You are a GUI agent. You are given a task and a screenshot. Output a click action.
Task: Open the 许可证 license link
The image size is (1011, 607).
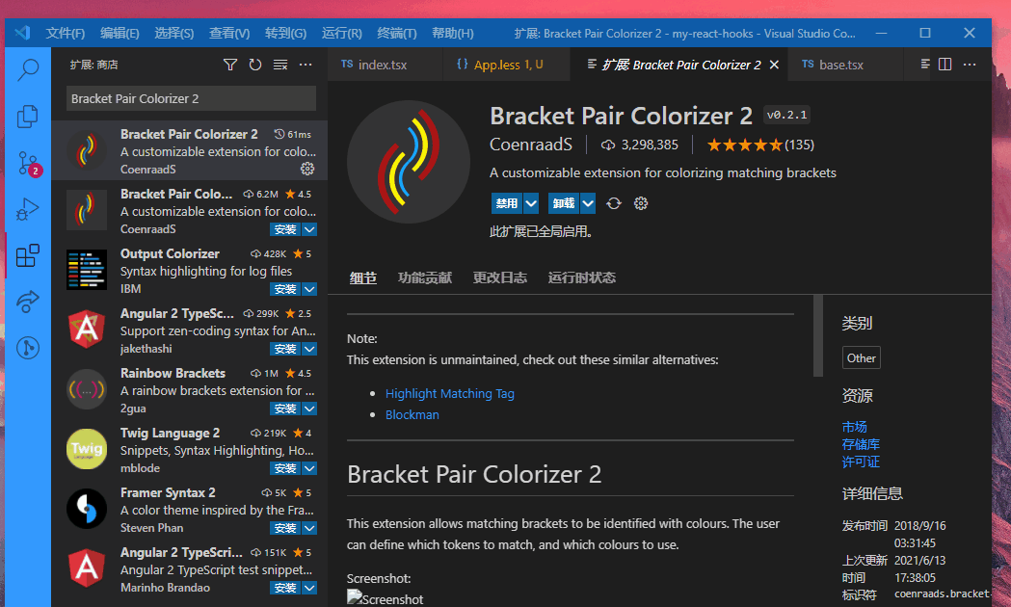(861, 462)
